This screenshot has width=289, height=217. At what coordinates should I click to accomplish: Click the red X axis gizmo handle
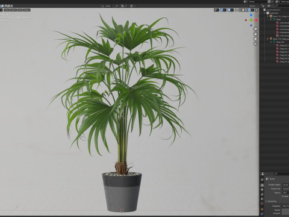coord(256,20)
